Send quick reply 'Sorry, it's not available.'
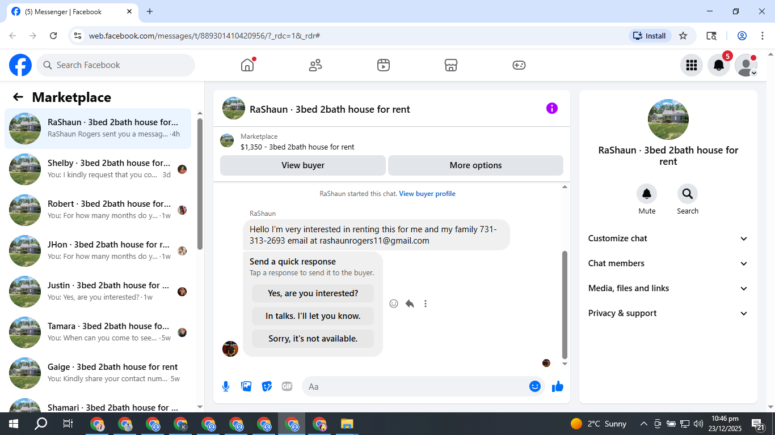 (x=313, y=339)
